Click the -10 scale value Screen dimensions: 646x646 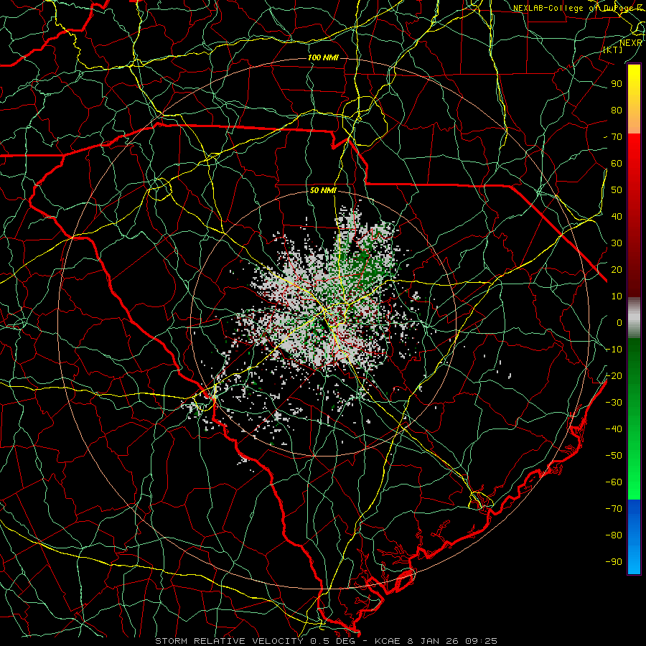click(614, 350)
